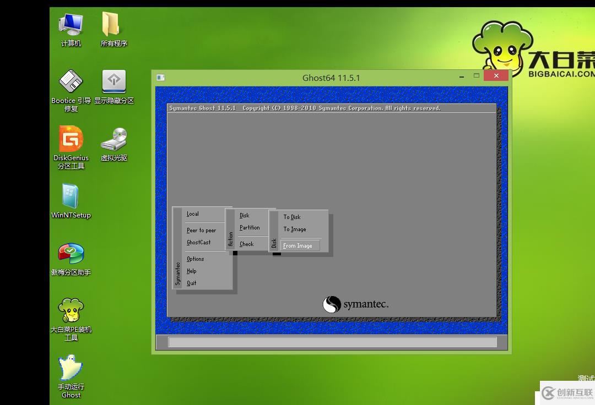Viewport: 595px width, 405px height.
Task: Choose Check in Action submenu
Action: click(247, 244)
